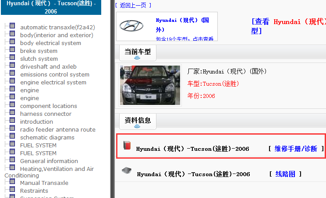Open radio feeder antenna route
326x198 pixels.
coord(58,130)
